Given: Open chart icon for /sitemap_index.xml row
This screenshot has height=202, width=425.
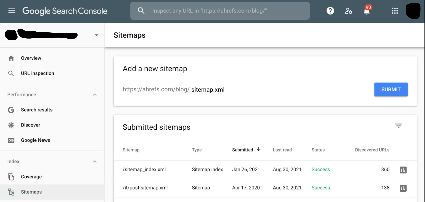Looking at the screenshot, I should point(403,170).
